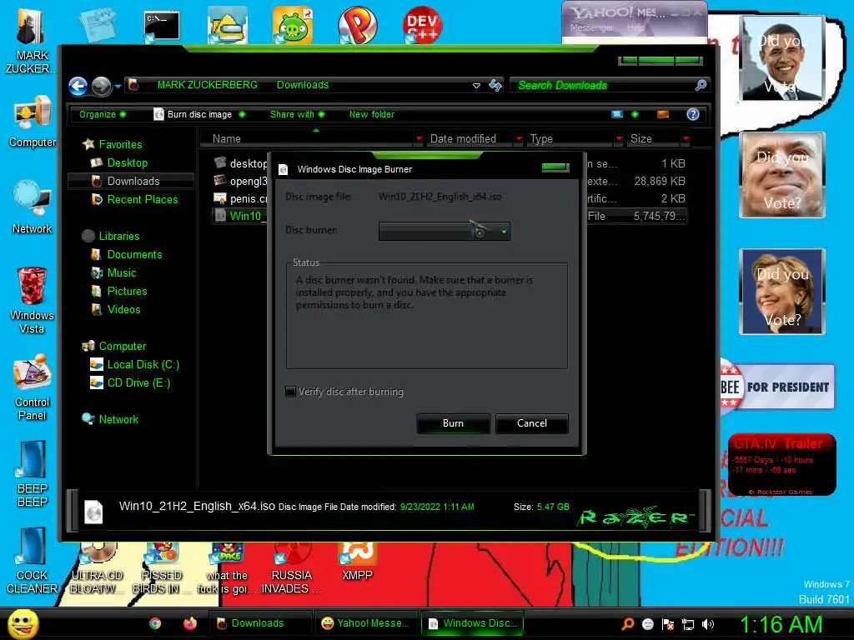
Task: Click the Obama Did you Vote gadget
Action: tap(782, 58)
